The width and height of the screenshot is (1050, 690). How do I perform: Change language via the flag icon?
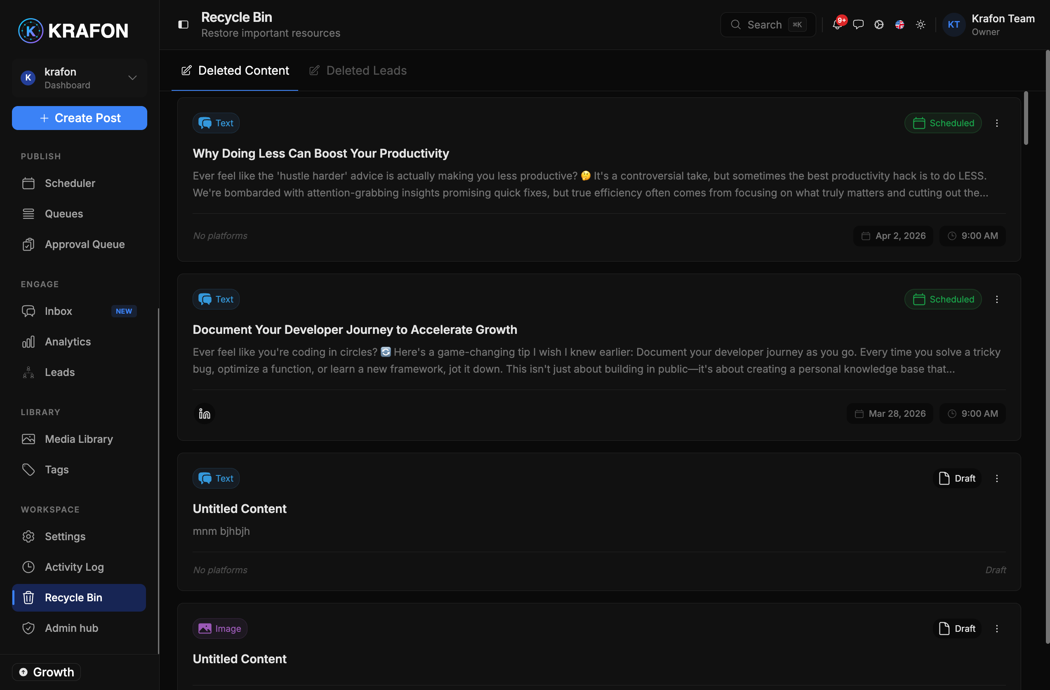899,25
